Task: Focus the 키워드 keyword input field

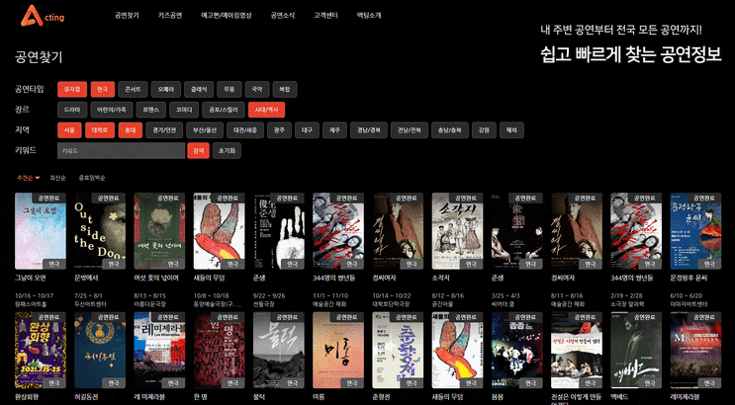Action: [x=122, y=151]
